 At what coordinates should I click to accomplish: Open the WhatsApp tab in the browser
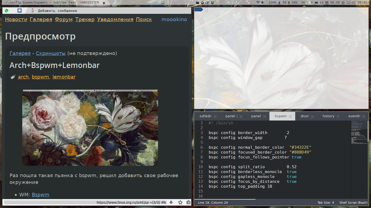tap(7, 11)
